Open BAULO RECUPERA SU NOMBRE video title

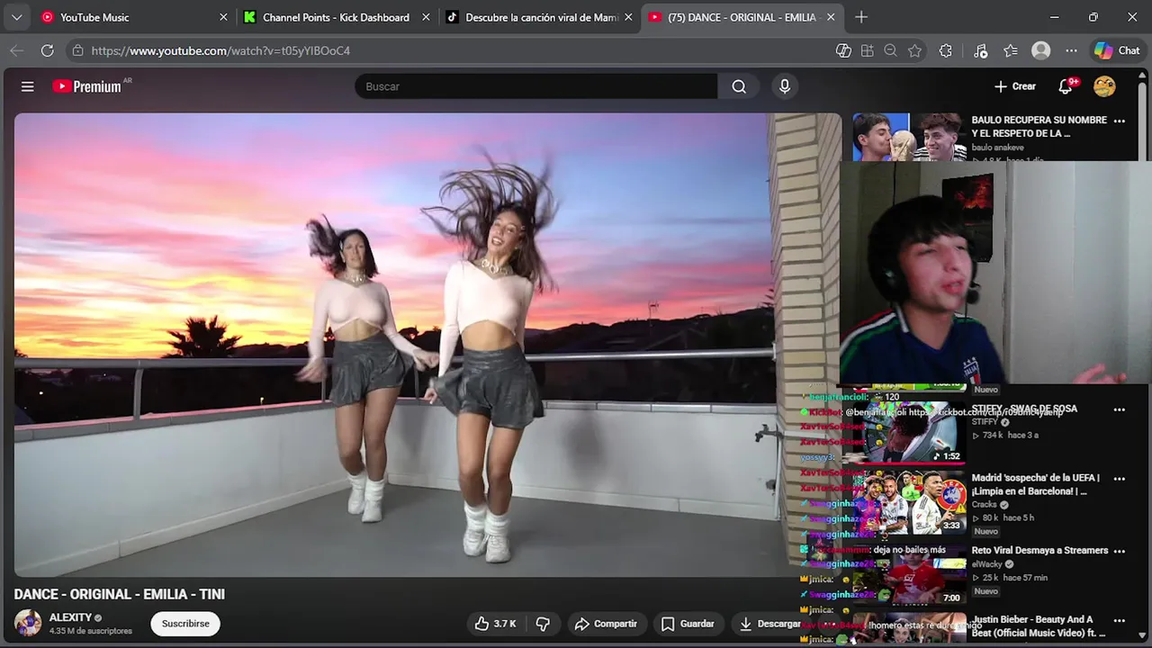[x=1039, y=127]
